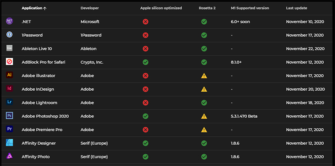Screen dimensions: 335x166
Task: Click Rosetta 2 green check for AdBlock Pro
Action: 204,62
